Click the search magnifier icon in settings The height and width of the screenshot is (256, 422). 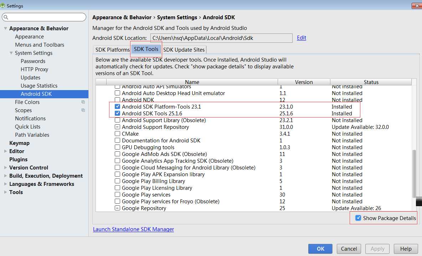(x=6, y=17)
